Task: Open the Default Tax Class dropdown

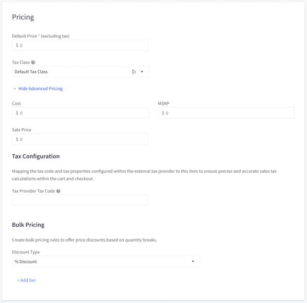Action: pos(72,72)
